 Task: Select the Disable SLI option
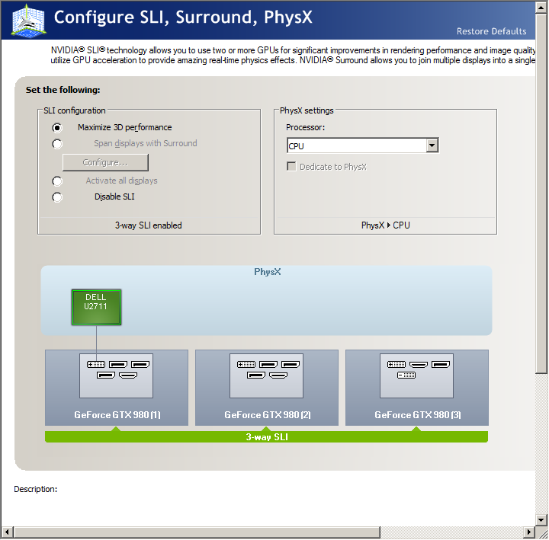click(x=57, y=197)
